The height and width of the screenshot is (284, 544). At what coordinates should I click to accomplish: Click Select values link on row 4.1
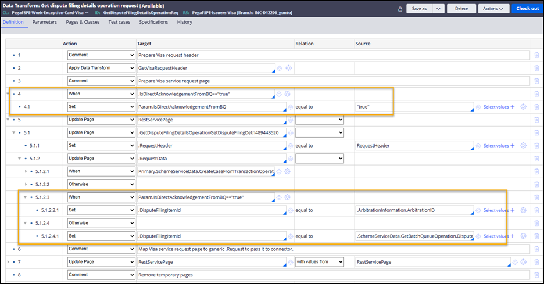point(496,107)
